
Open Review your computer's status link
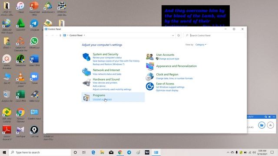(x=107, y=58)
